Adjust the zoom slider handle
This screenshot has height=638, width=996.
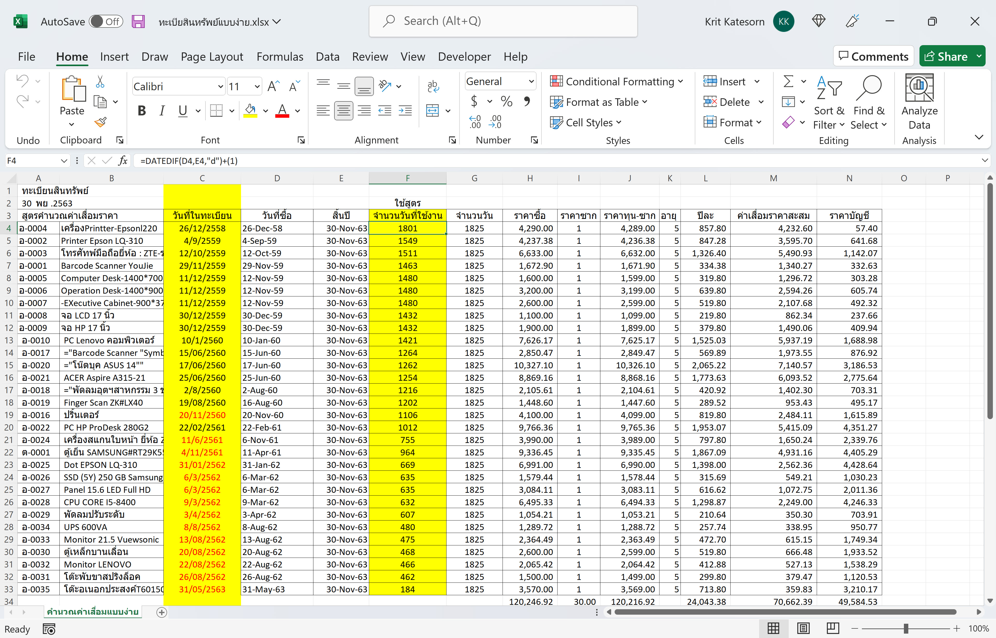(906, 628)
